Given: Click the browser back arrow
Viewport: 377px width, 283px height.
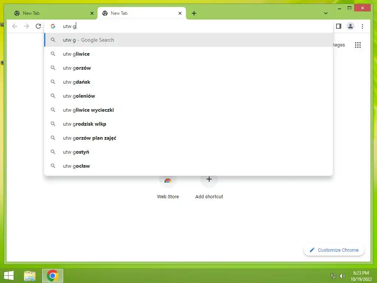Looking at the screenshot, I should pyautogui.click(x=15, y=26).
